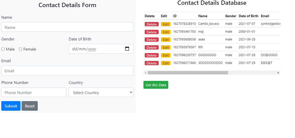The image size is (295, 138).
Task: Click the table's horizontal scrollbar thumb
Action: (188, 73)
